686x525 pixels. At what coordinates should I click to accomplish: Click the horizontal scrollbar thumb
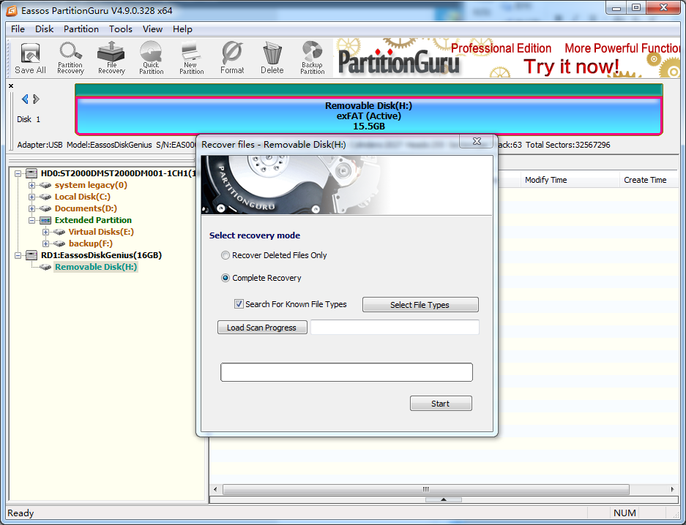[425, 490]
